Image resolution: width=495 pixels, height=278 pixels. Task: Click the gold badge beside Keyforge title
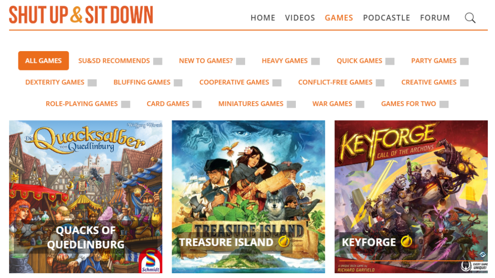[x=406, y=241]
